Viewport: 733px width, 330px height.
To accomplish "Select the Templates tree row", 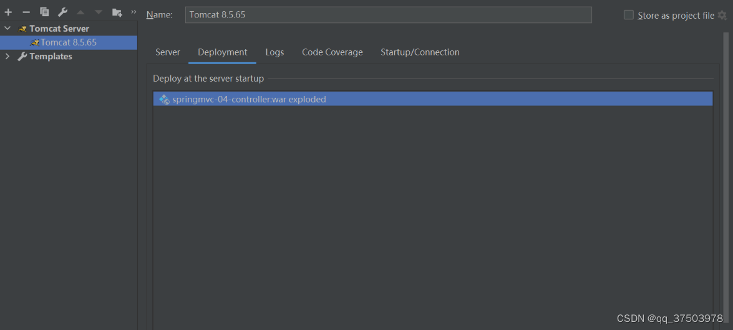I will tap(69, 57).
